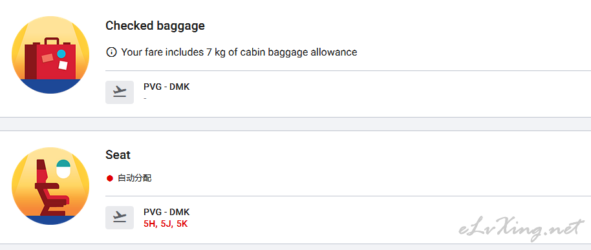This screenshot has width=591, height=250.
Task: Click the cabin baggage info icon
Action: coord(111,52)
